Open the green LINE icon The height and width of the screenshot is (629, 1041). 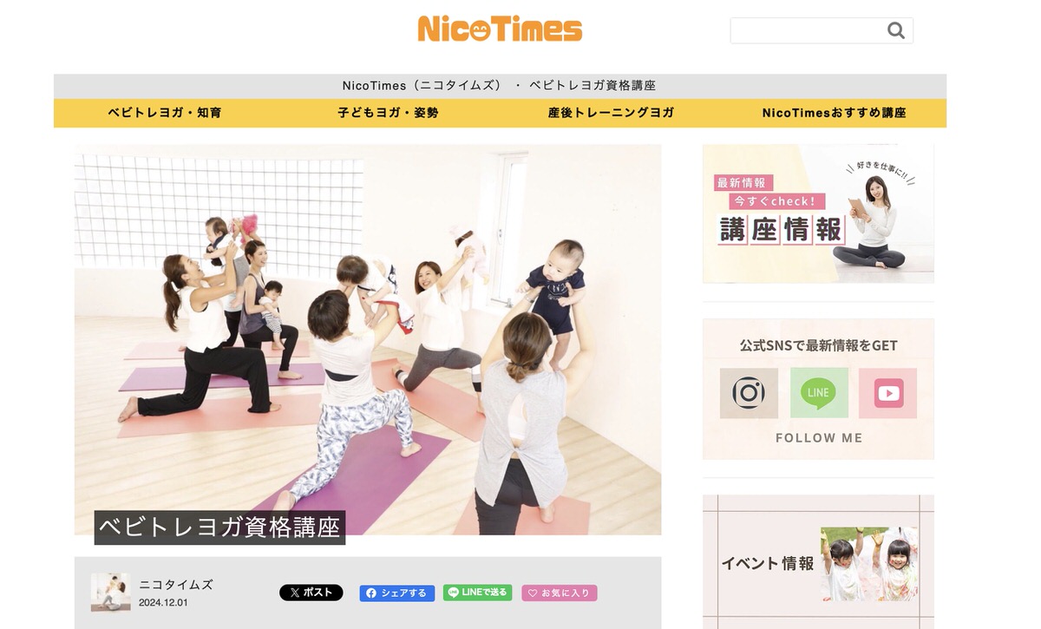[x=818, y=393]
